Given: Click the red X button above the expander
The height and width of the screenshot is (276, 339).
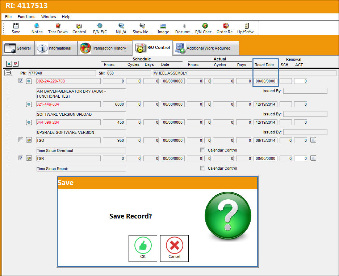Looking at the screenshot, I should coord(16,64).
